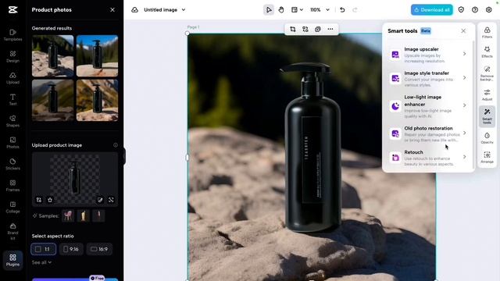Click the undo arrow

(x=342, y=10)
